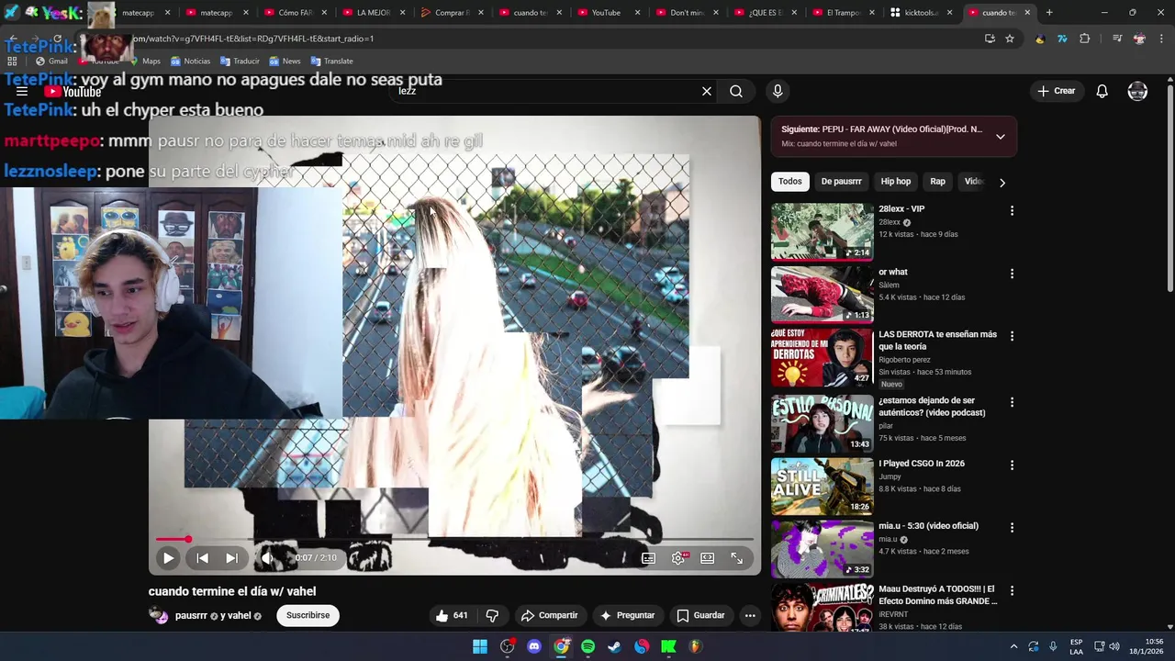Viewport: 1175px width, 661px height.
Task: Bookmark this page with the star icon
Action: [x=1010, y=39]
